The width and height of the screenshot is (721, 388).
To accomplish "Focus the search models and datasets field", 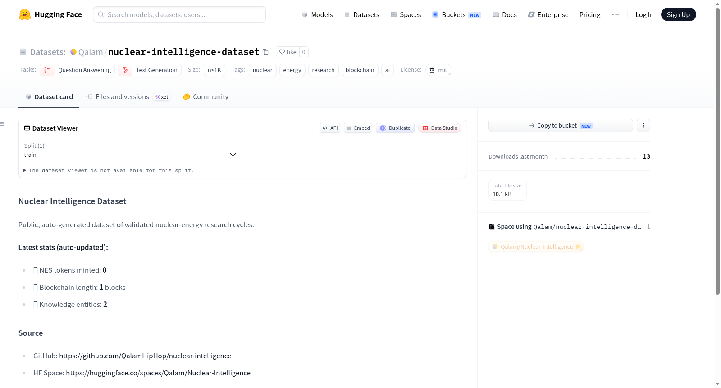I will pos(179,14).
